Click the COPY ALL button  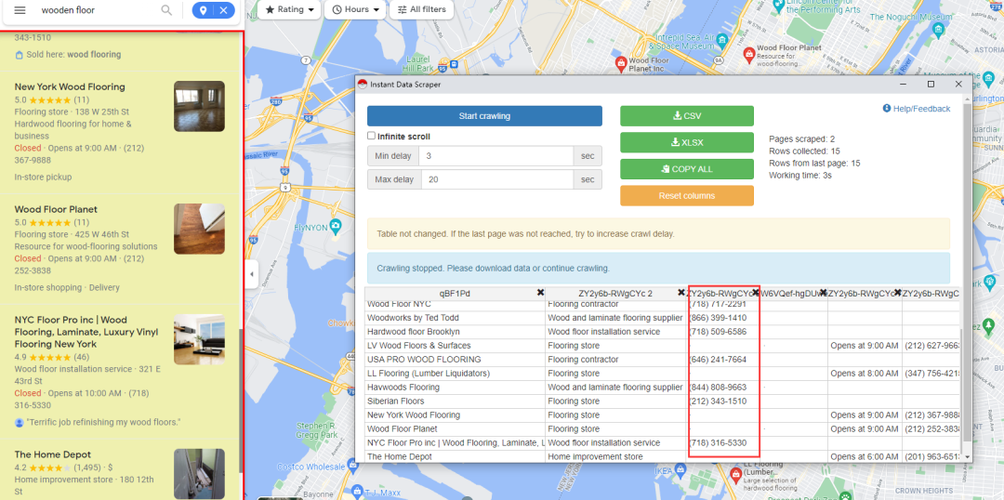pyautogui.click(x=686, y=169)
